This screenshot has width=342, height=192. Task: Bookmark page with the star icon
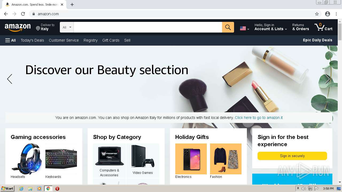317,14
